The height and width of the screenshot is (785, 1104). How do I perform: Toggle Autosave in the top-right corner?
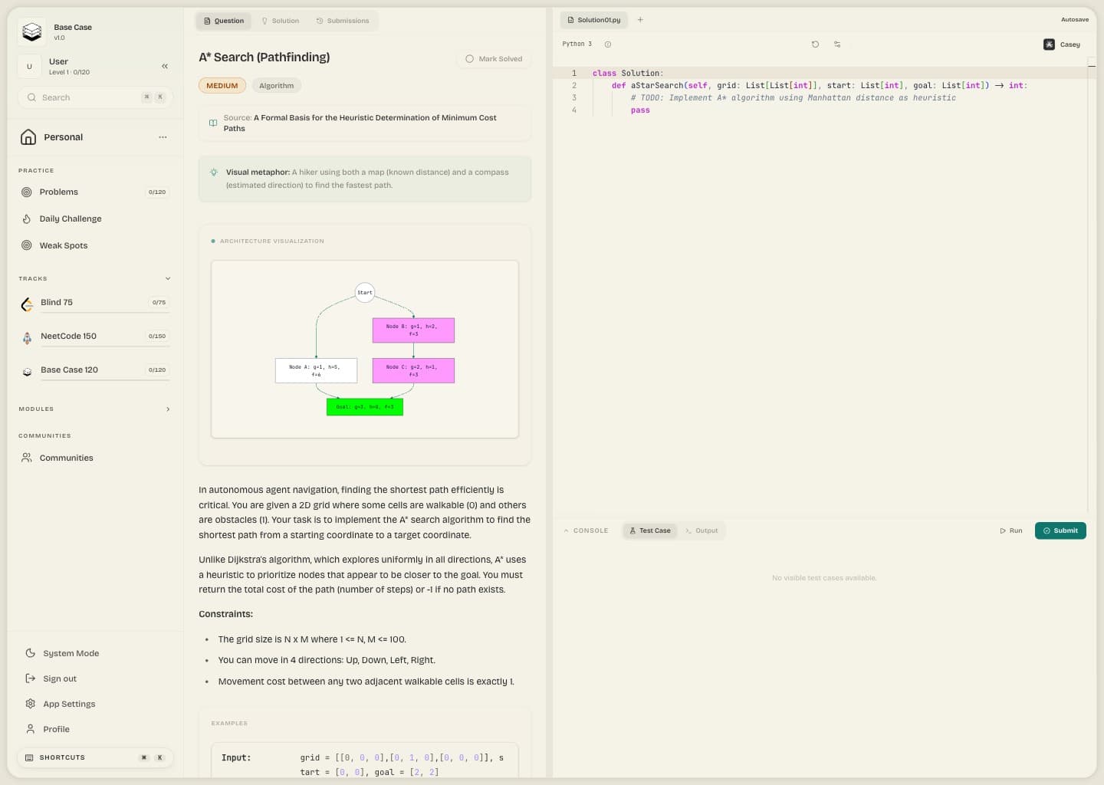click(1075, 19)
